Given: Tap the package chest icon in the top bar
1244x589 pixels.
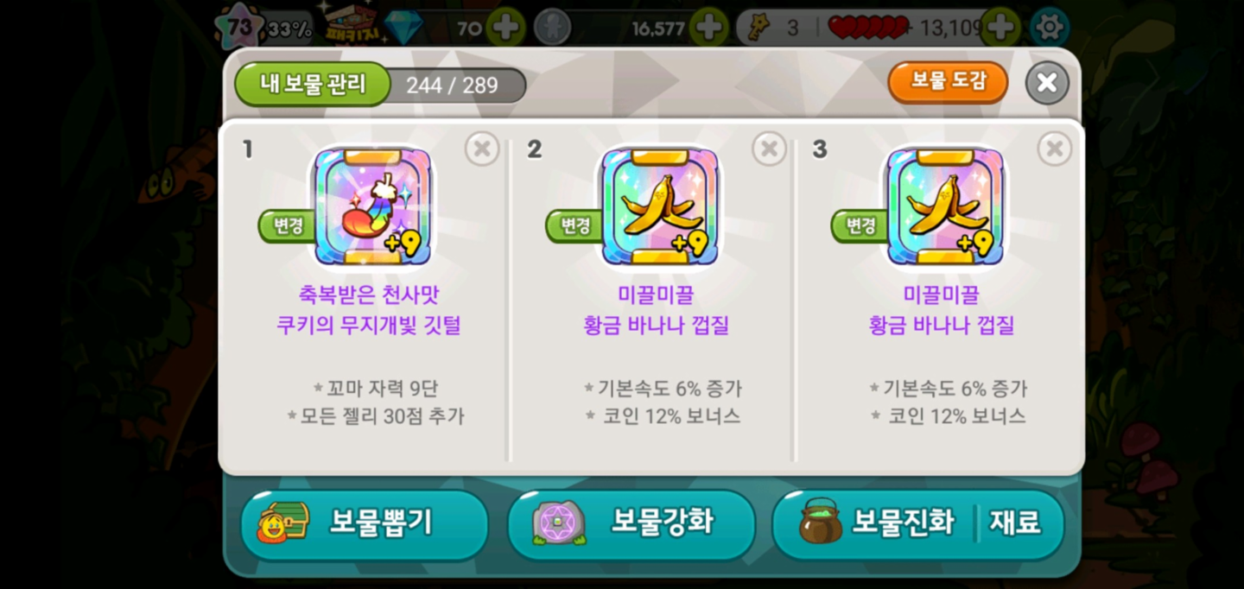Looking at the screenshot, I should pyautogui.click(x=347, y=24).
